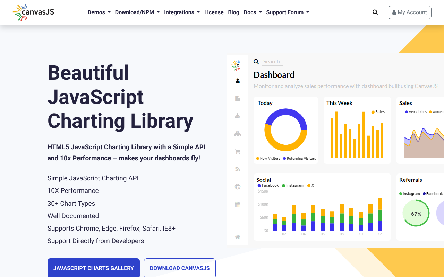
Task: Click the user profile icon in dashboard sidebar
Action: click(238, 81)
